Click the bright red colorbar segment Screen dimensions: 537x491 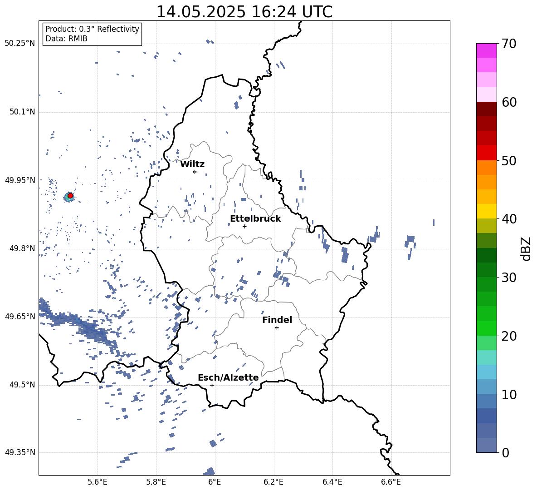point(486,153)
